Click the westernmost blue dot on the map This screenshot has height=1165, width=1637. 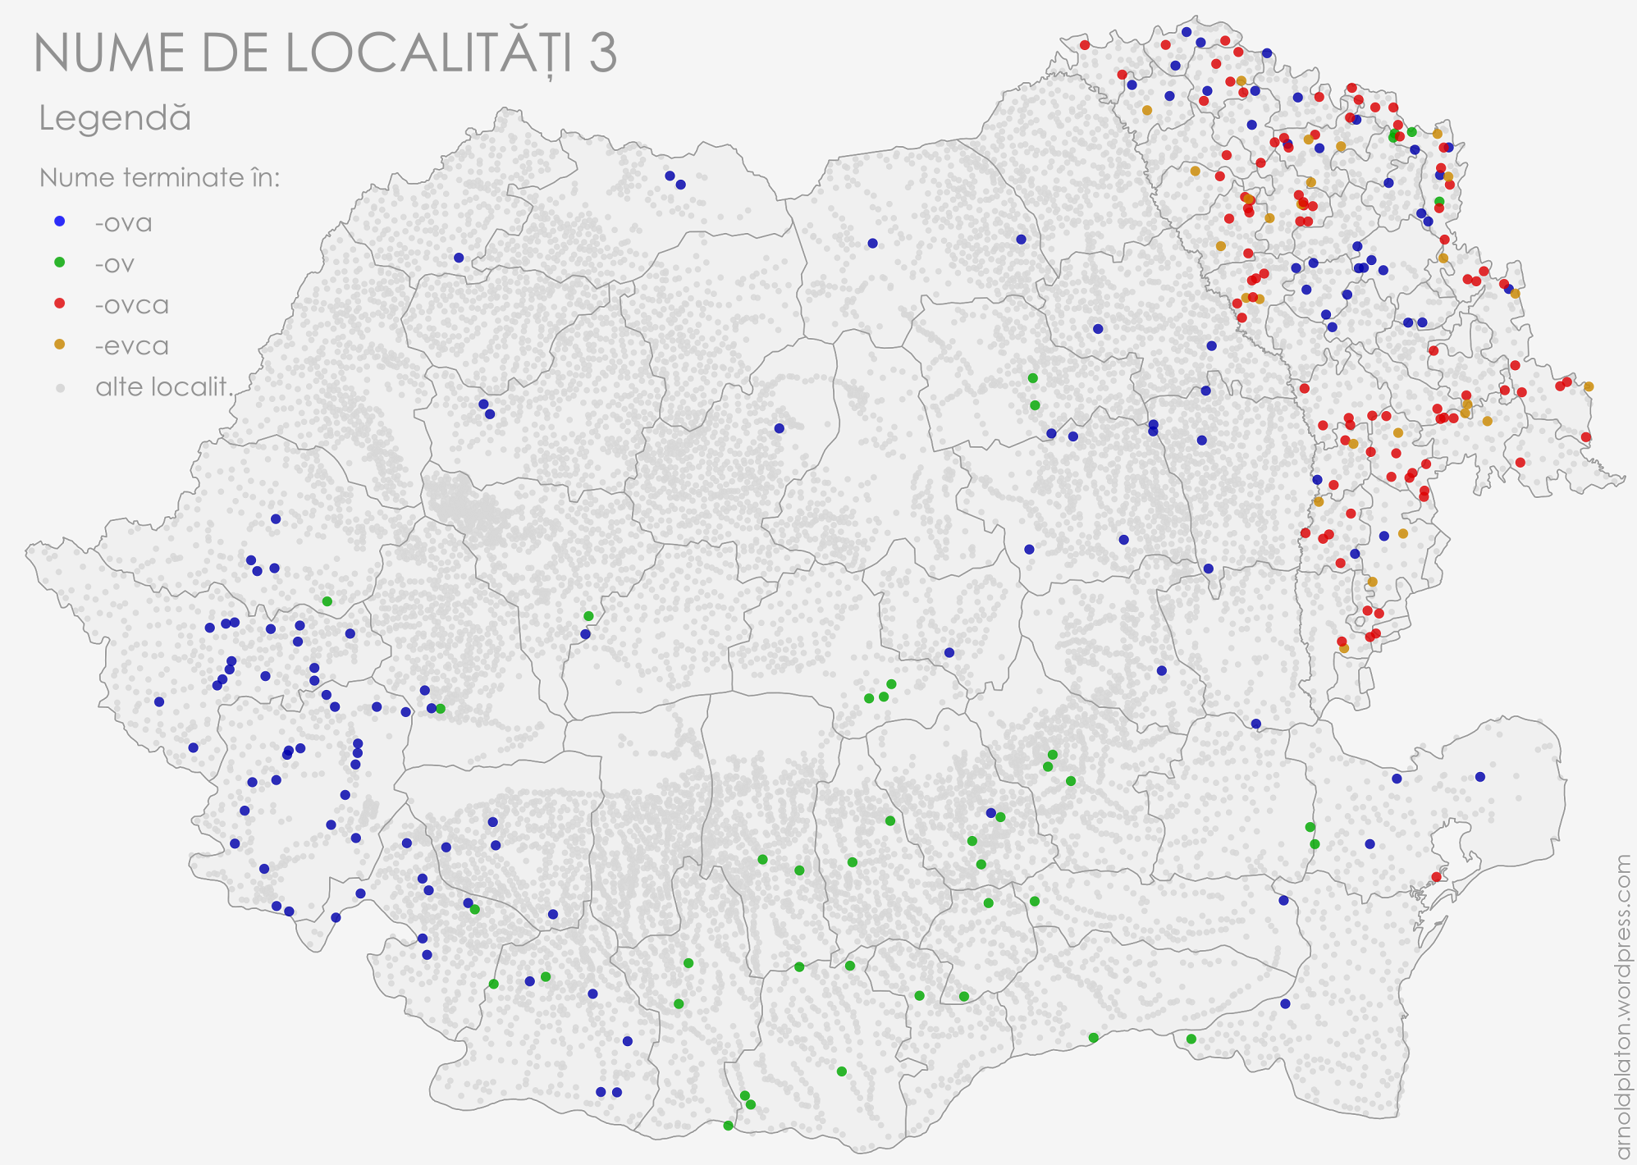pyautogui.click(x=159, y=701)
